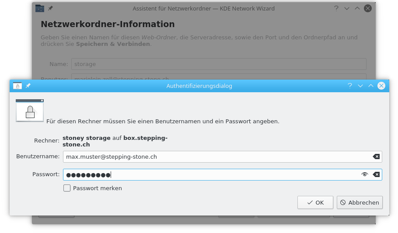Viewport: 398px width, 233px height.
Task: Cancel authentication with the Abbrechen button
Action: tap(360, 202)
